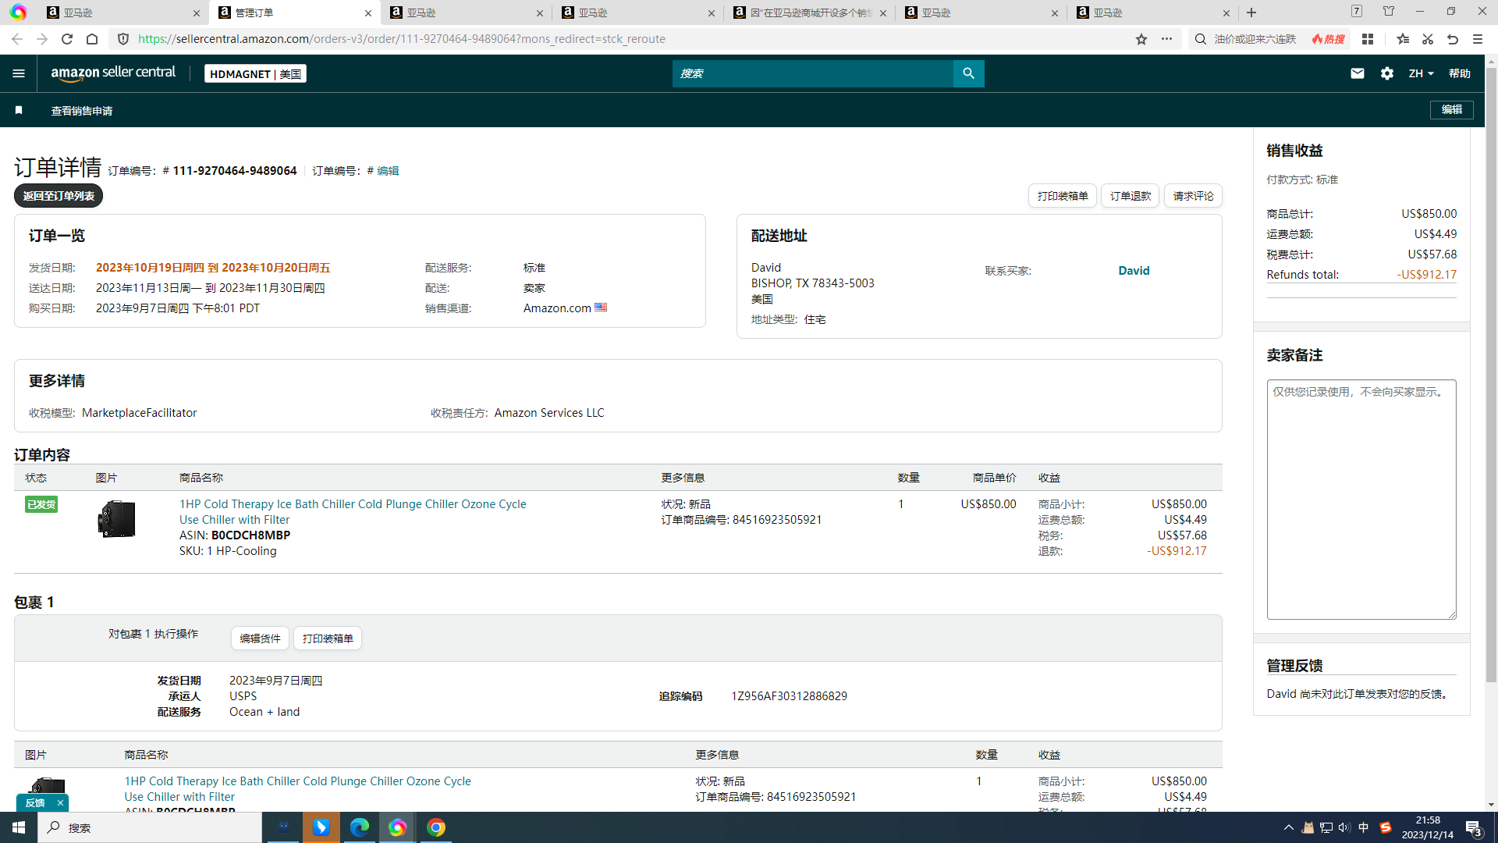Screen dimensions: 1498x843
Task: Show hidden tray icons chevron
Action: click(x=1288, y=827)
